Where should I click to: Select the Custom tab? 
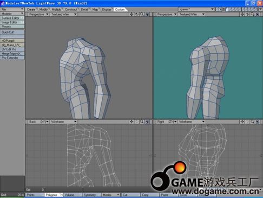(x=120, y=9)
